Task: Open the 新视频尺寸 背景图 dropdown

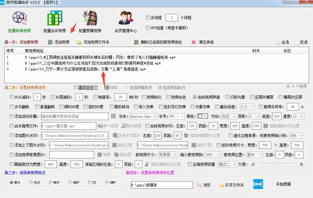Action: (167, 155)
